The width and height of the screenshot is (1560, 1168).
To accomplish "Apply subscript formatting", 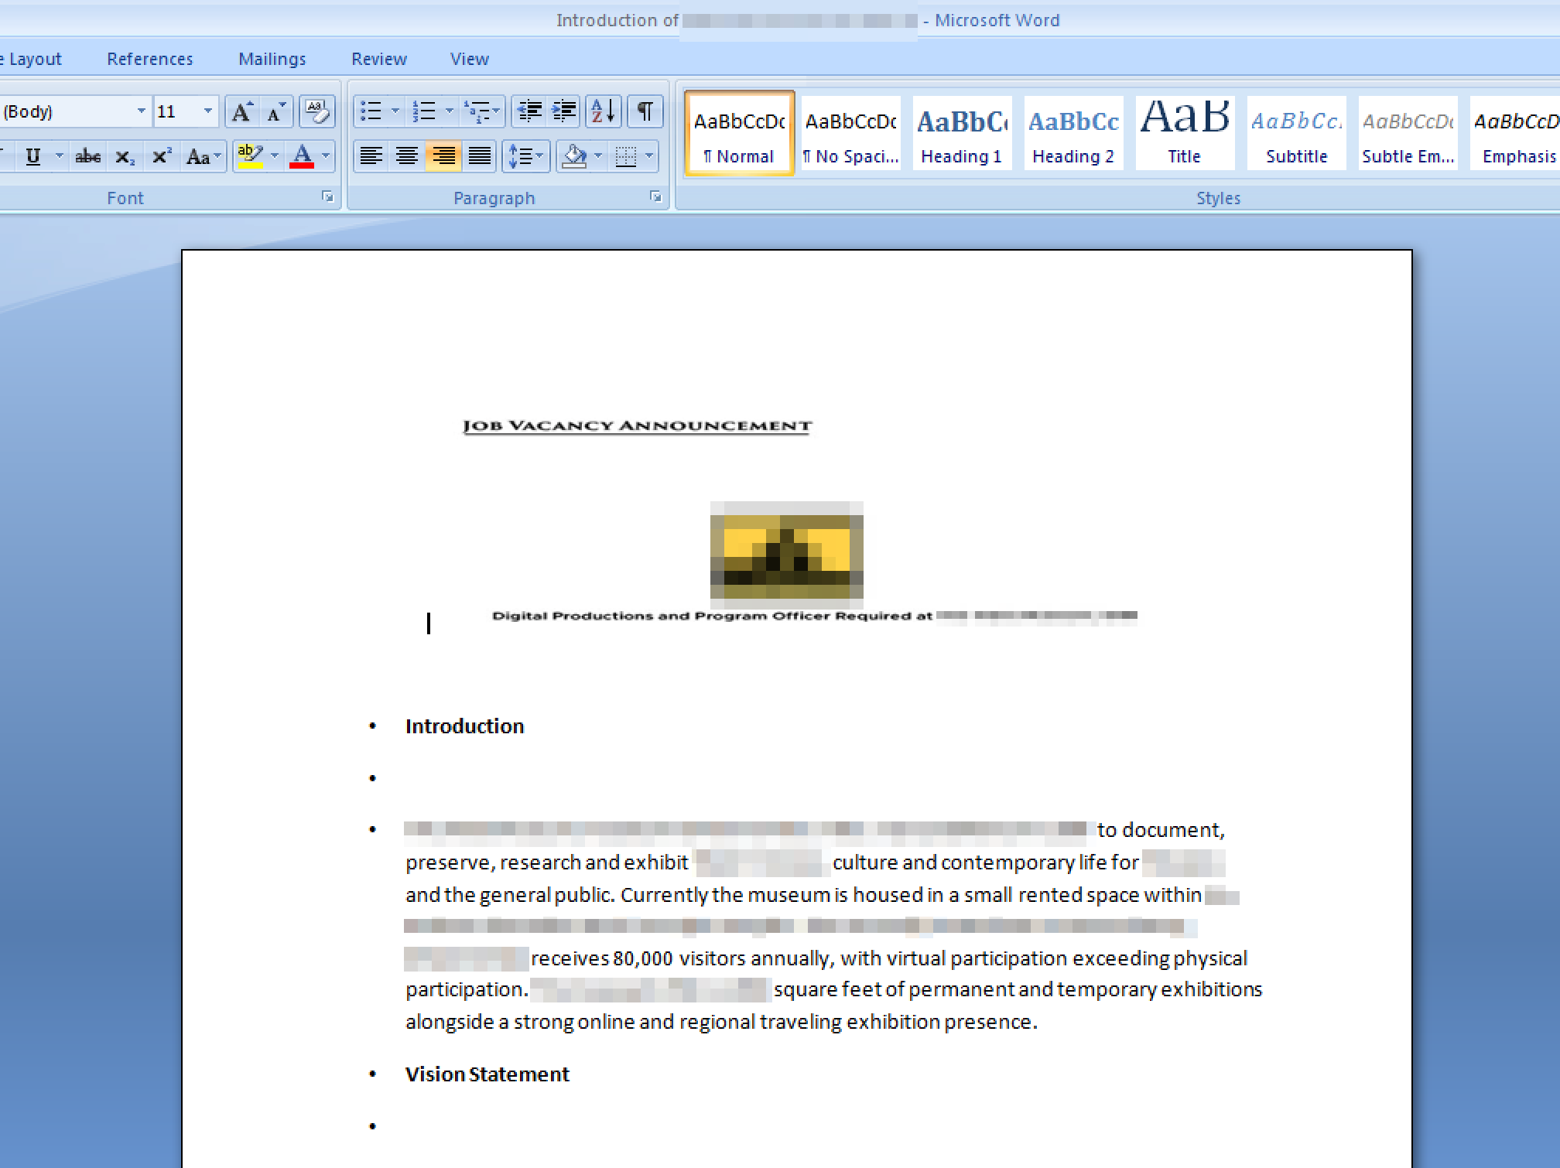I will tap(125, 157).
